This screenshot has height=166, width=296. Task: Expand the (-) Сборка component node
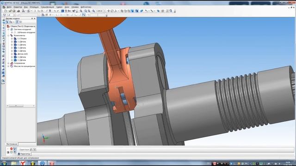click(12, 38)
